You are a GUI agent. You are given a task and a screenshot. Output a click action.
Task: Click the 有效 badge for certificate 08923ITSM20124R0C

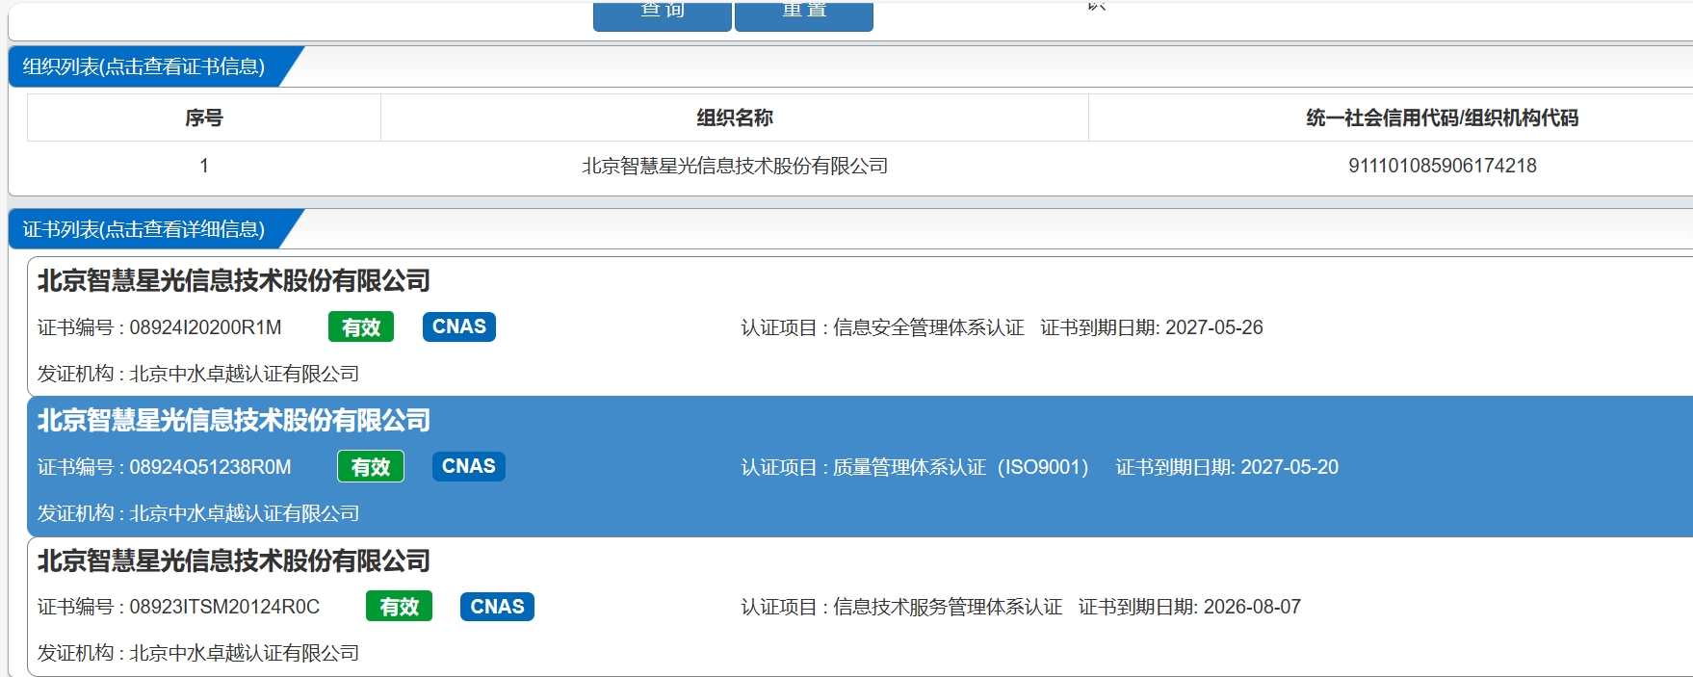coord(400,607)
